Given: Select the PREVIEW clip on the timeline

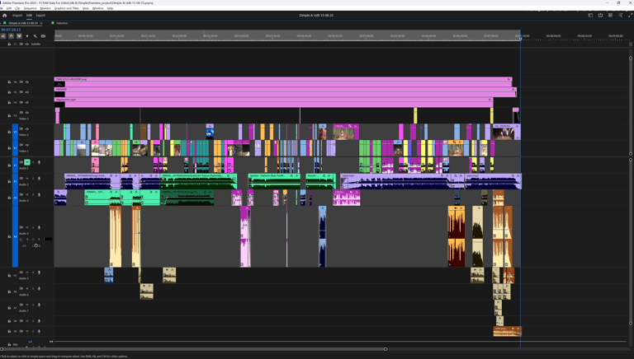Looking at the screenshot, I should pos(286,92).
